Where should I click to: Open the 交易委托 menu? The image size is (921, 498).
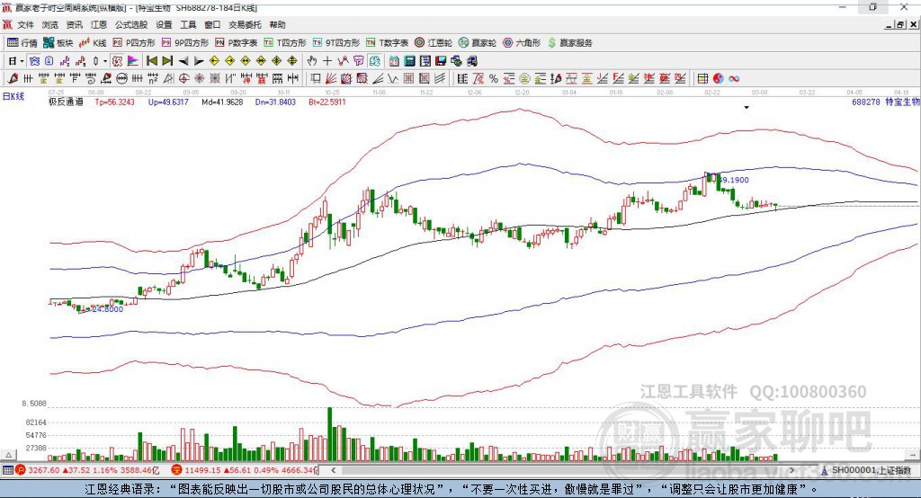(x=245, y=24)
